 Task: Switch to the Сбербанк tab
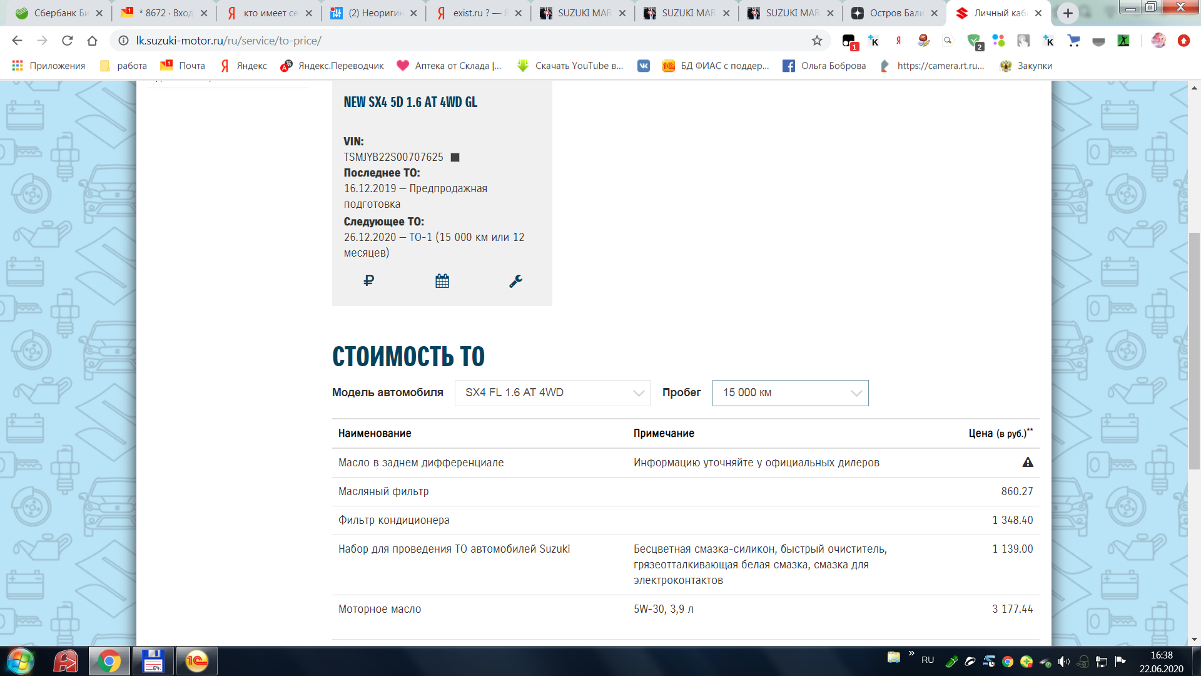click(58, 13)
